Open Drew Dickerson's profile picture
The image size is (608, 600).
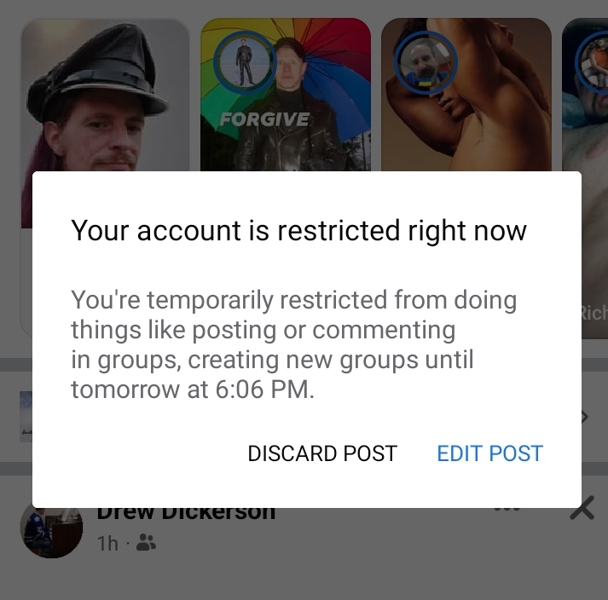click(x=51, y=531)
